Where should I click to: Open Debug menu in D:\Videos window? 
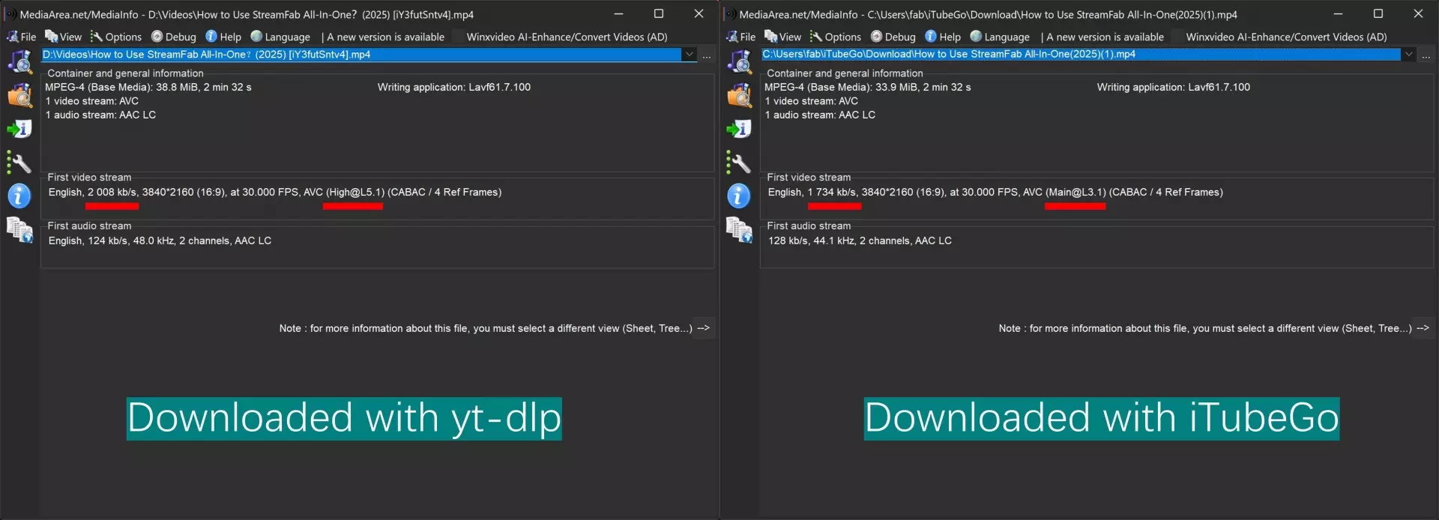[x=174, y=37]
